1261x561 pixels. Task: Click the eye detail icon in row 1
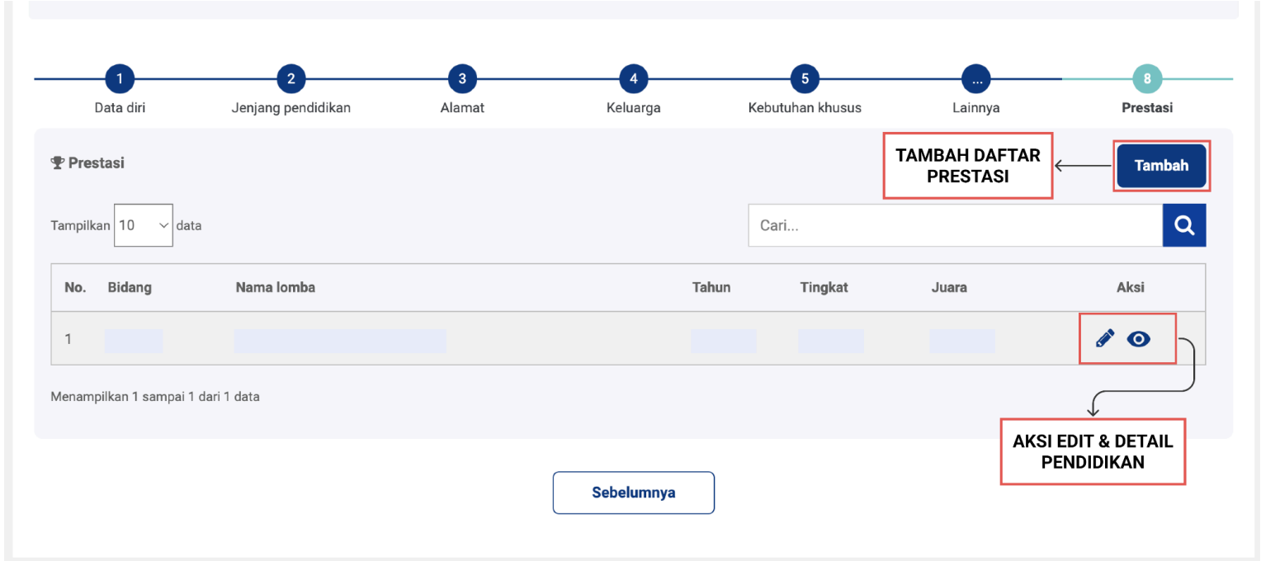[x=1139, y=338]
